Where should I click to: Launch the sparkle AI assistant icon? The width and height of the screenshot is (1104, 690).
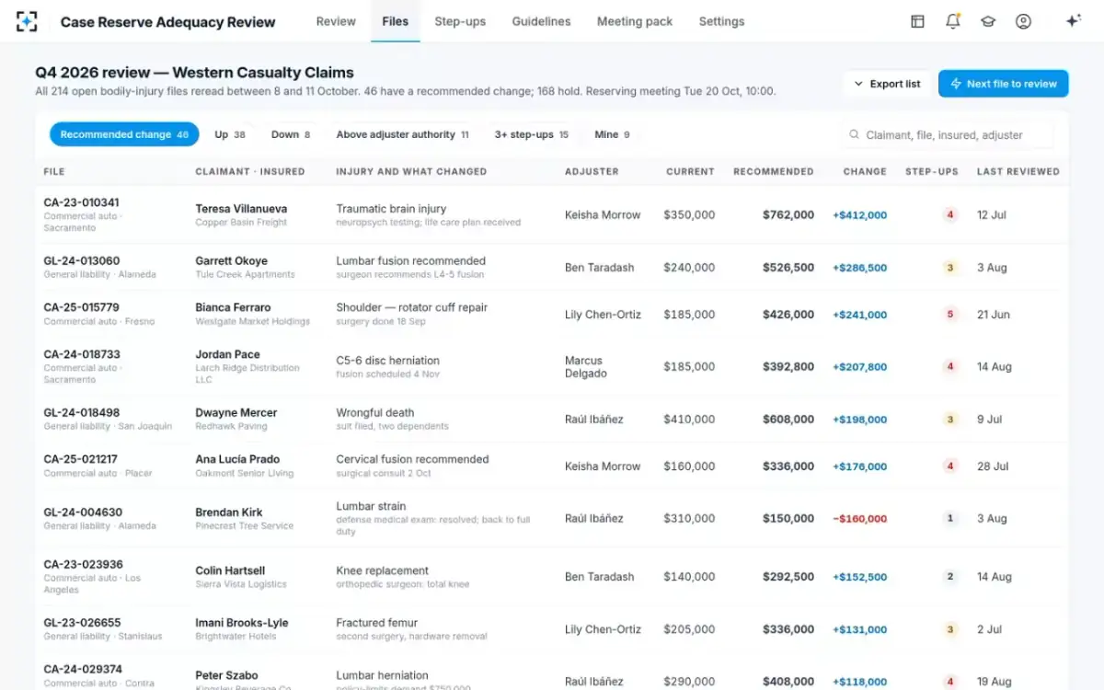[x=1073, y=21]
